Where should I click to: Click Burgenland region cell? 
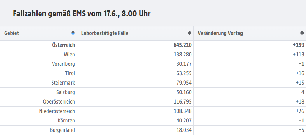(39, 130)
